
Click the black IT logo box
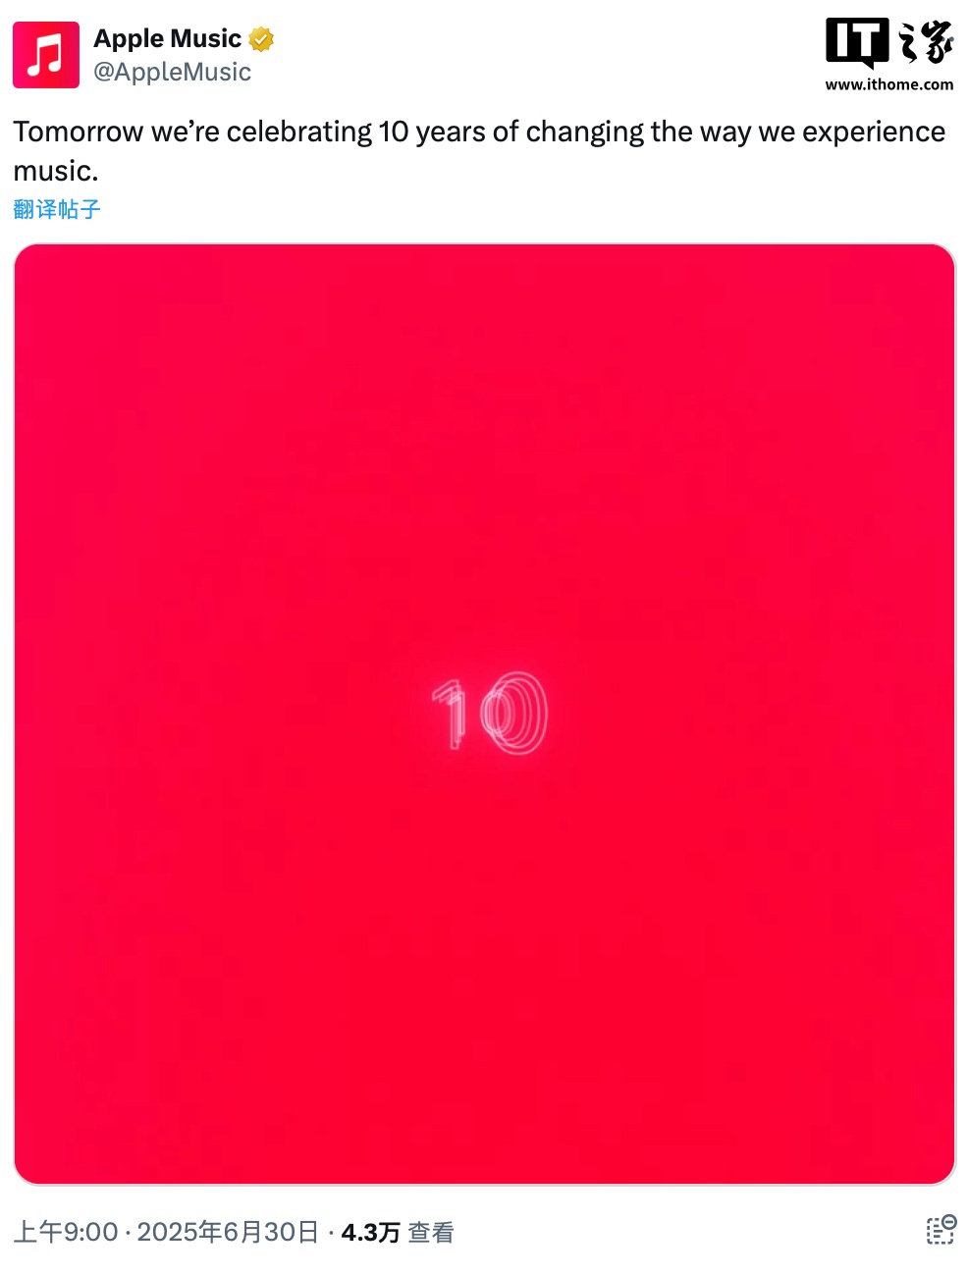pos(857,43)
